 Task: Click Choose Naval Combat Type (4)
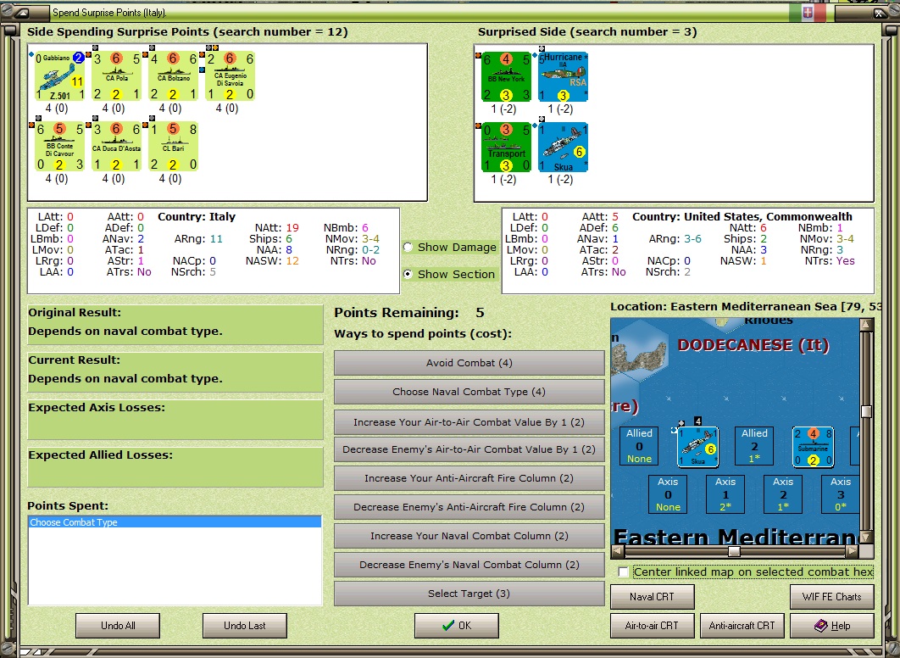pos(469,392)
